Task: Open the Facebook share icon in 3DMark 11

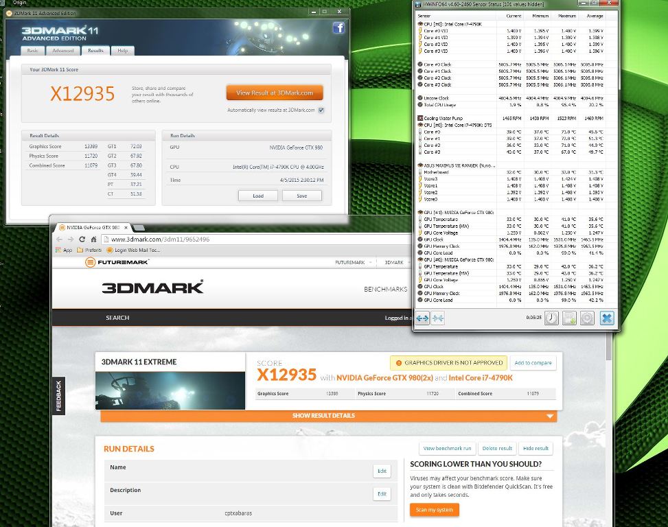Action: coord(338,28)
